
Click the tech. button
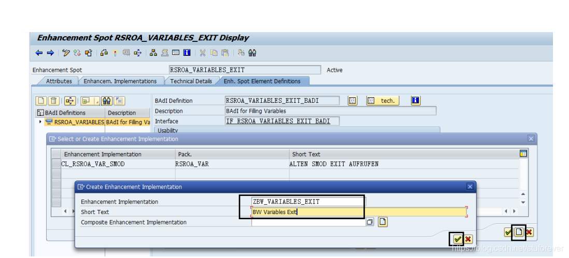coord(383,101)
